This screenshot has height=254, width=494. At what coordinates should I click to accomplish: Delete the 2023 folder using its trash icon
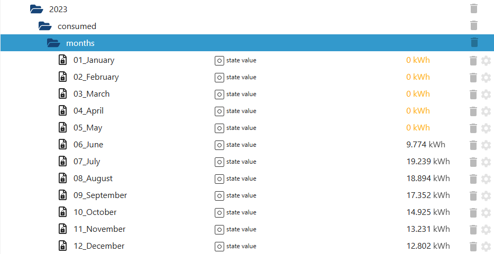474,9
